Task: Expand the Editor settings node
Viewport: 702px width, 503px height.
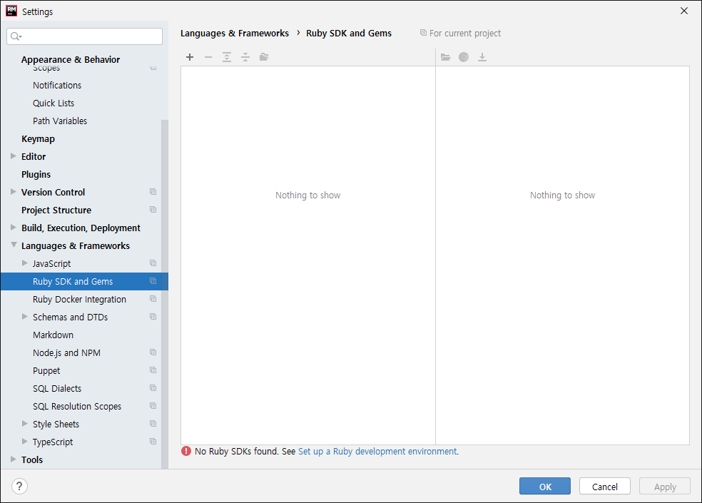Action: click(x=14, y=156)
